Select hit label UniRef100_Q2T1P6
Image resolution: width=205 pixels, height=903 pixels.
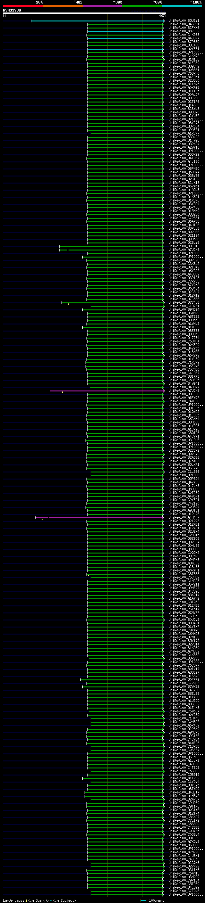point(184,102)
